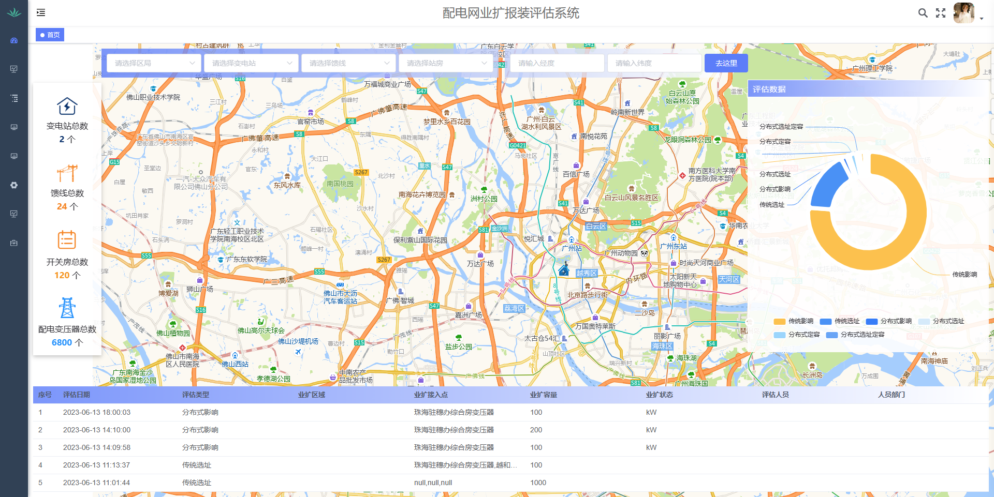
Task: Open the dashboard icon in the sidebar
Action: (x=14, y=40)
